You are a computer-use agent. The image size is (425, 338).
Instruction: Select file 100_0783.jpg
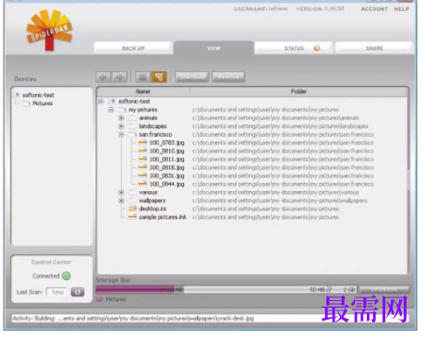pyautogui.click(x=167, y=143)
